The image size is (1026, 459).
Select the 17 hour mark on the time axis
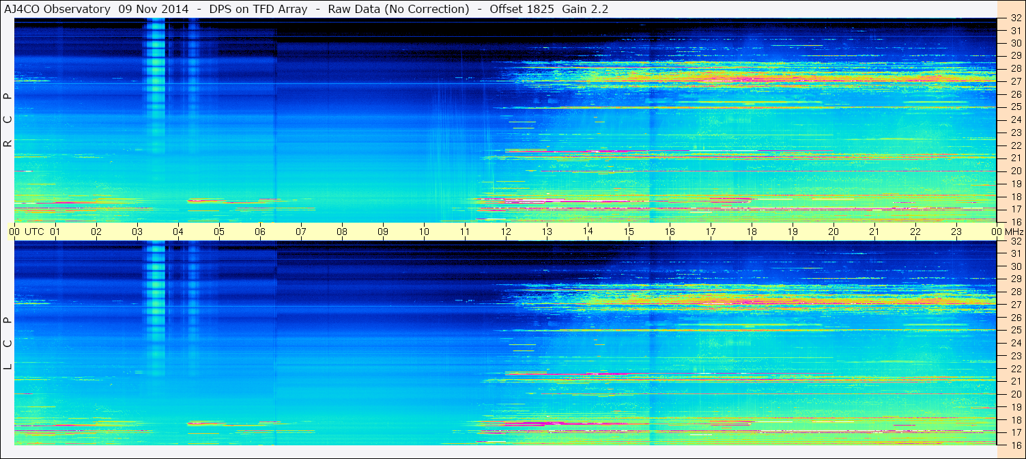click(711, 232)
